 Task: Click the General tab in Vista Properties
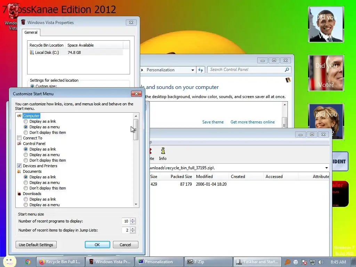[x=31, y=32]
